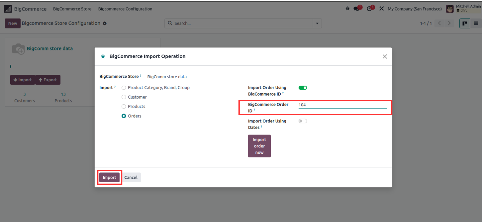Screen dimensions: 482x223
Task: Click the Mitchell Admin avatar picture
Action: [x=449, y=9]
